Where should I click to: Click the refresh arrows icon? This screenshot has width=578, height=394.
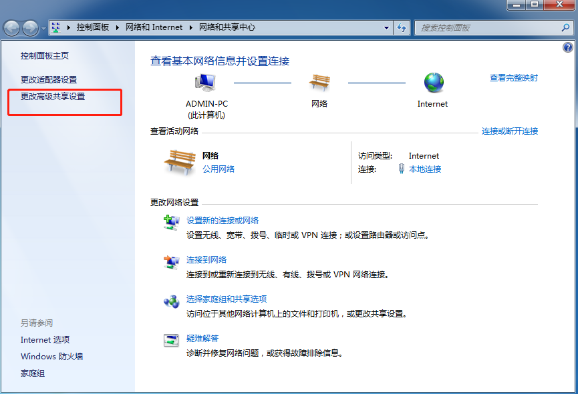pos(402,28)
